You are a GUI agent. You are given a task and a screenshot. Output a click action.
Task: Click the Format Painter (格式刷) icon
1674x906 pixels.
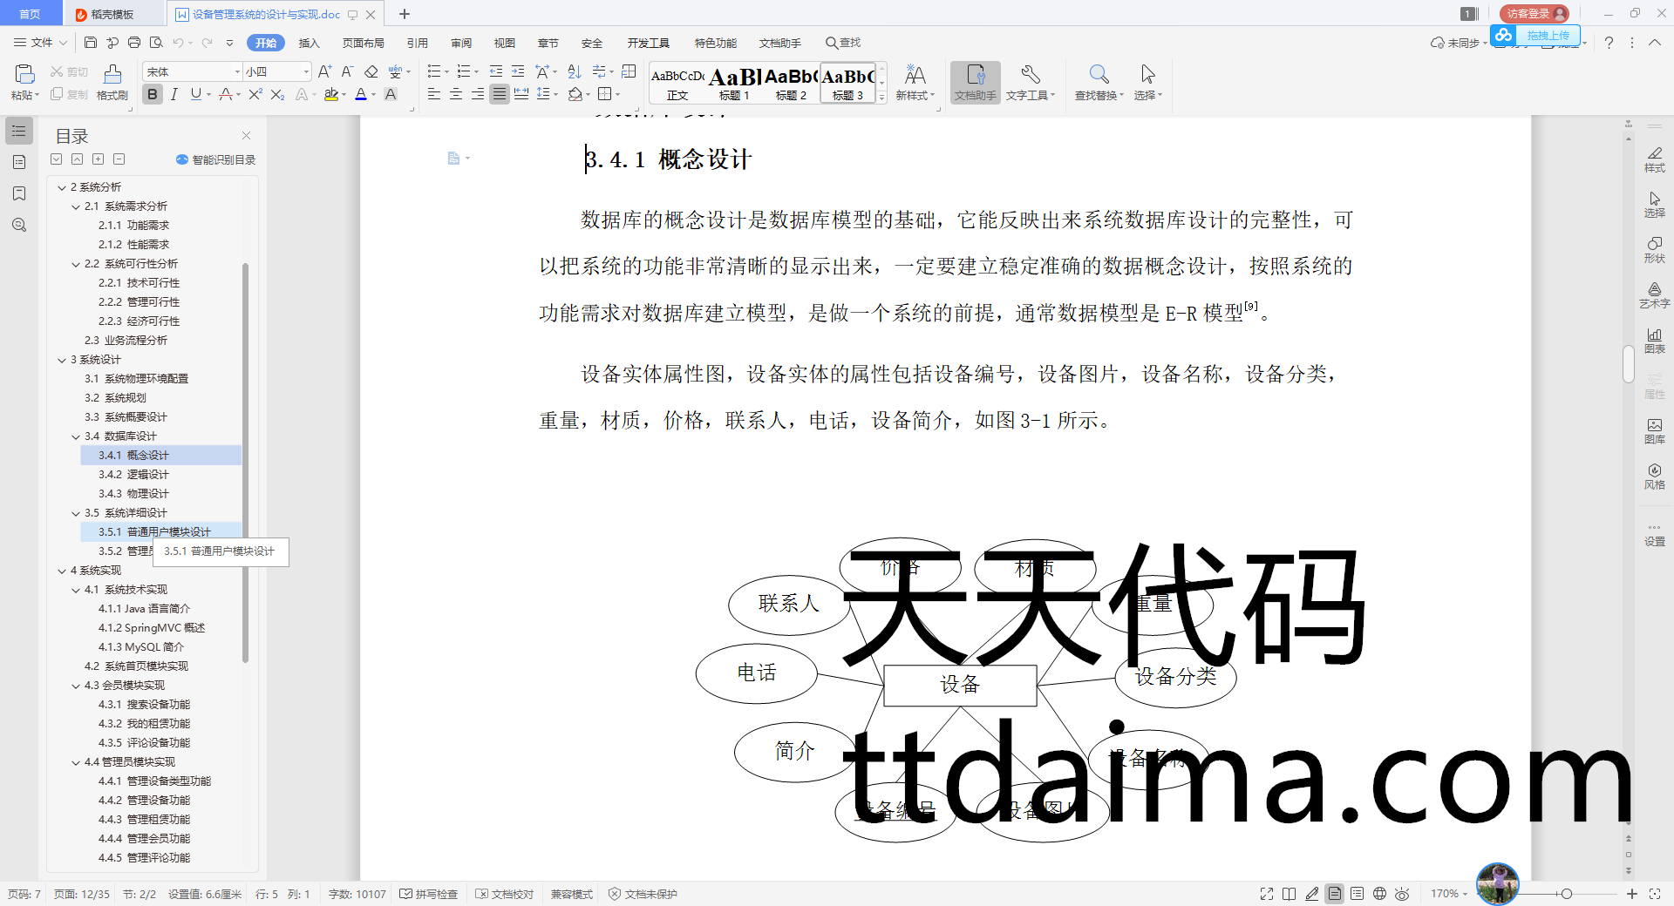pyautogui.click(x=112, y=82)
